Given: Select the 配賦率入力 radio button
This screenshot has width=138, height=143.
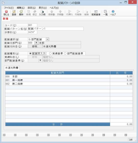Looking at the screenshot, I should point(30,54).
